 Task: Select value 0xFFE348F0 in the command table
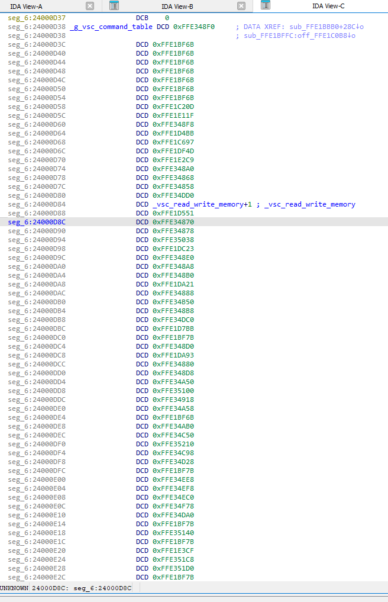point(194,27)
